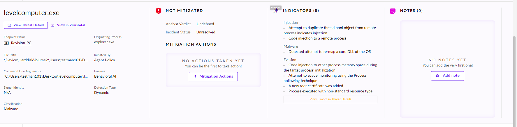Click the plus icon in Add note

(437, 76)
